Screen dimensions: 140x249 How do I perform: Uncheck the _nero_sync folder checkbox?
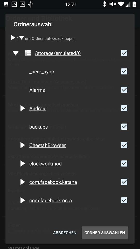124,72
